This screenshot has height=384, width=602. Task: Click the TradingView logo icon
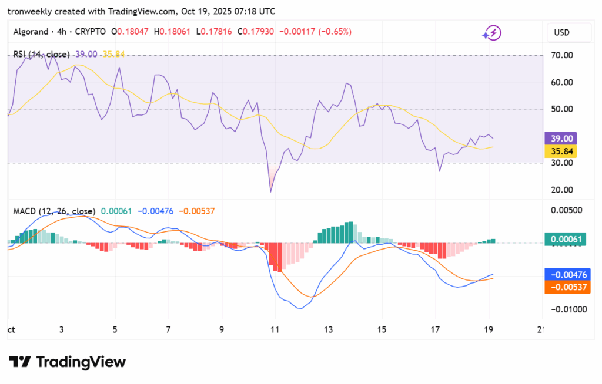19,362
